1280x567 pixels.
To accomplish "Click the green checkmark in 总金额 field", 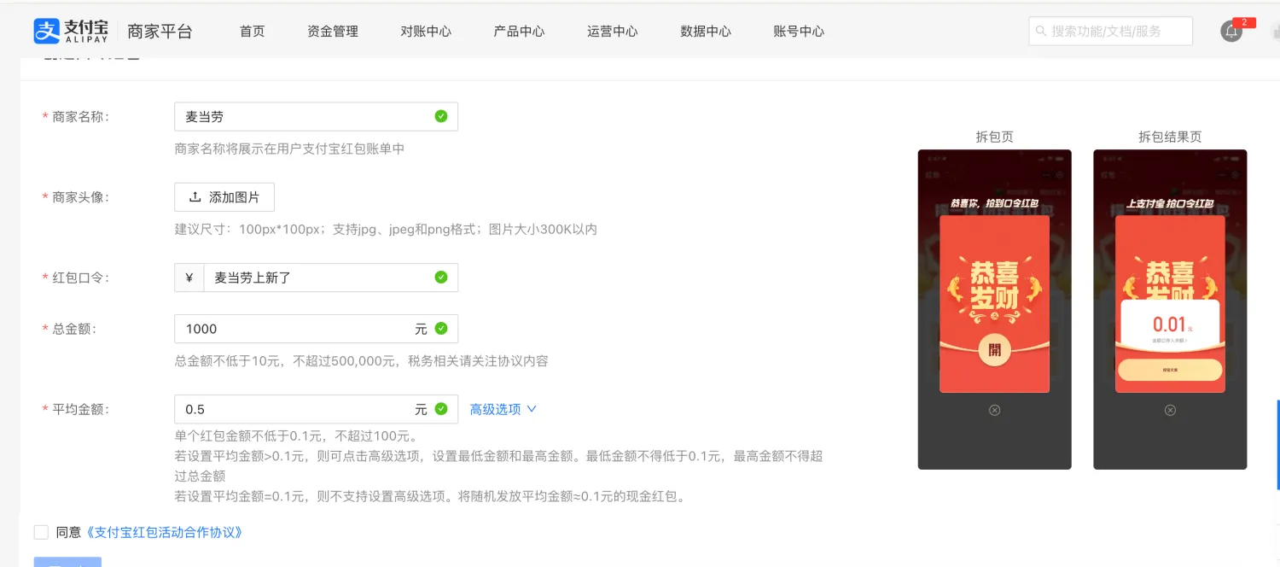I will [x=441, y=329].
